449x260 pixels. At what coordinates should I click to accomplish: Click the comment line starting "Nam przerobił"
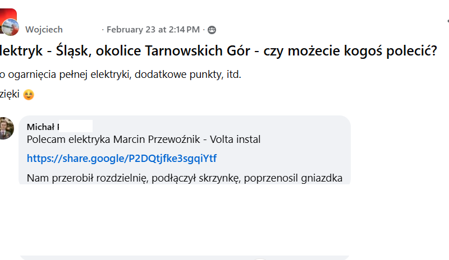click(x=185, y=178)
